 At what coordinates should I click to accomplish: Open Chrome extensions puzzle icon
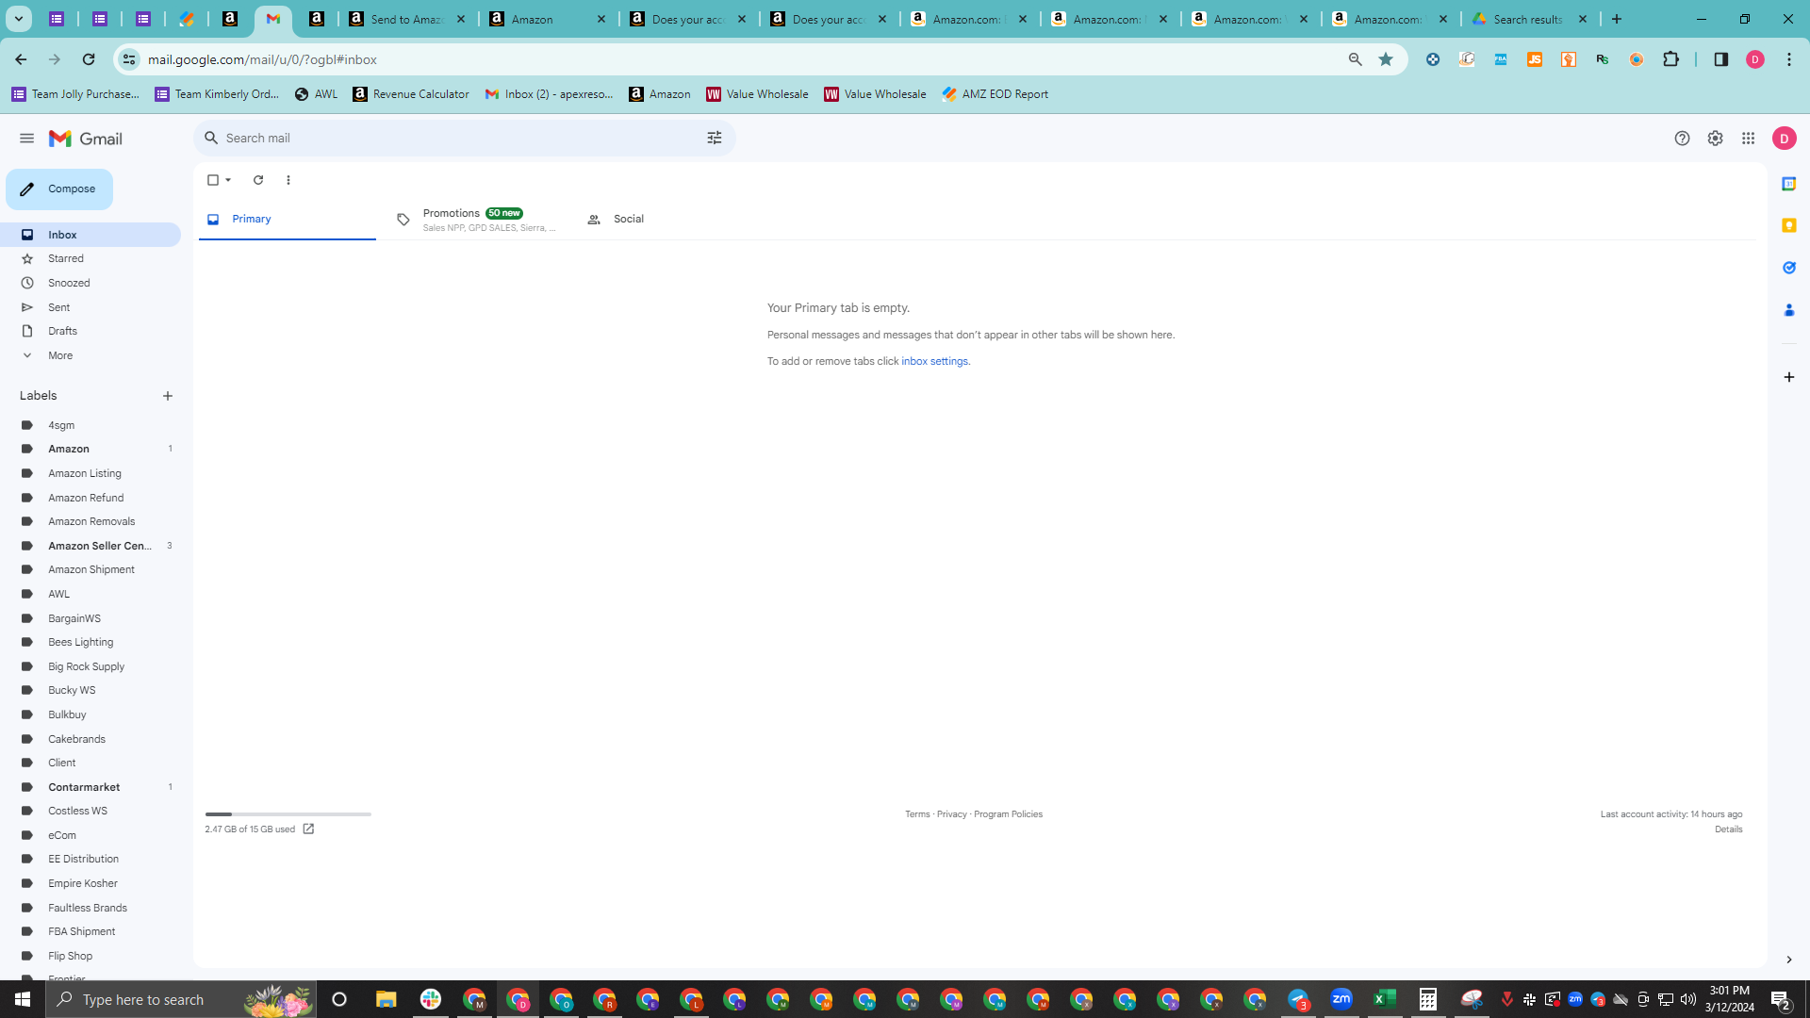click(1670, 59)
